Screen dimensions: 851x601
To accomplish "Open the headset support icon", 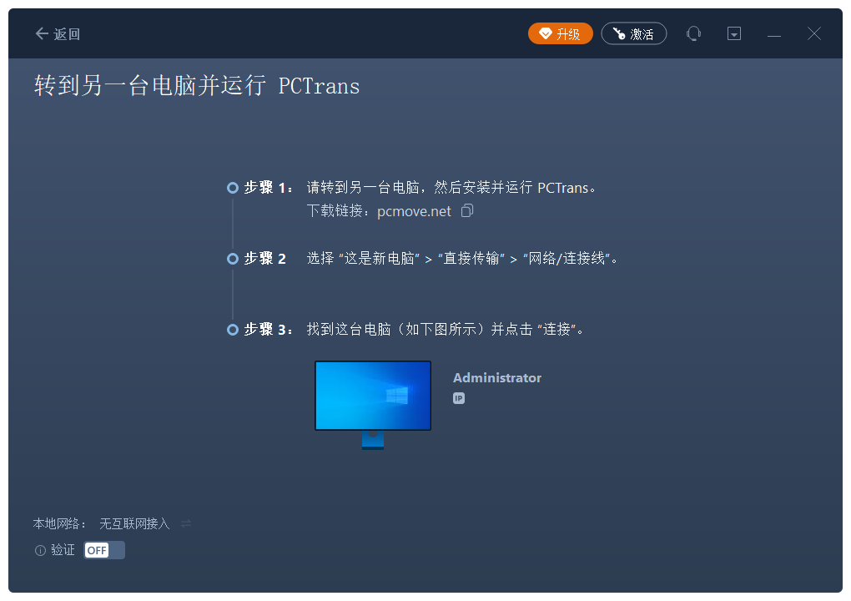I will (693, 33).
